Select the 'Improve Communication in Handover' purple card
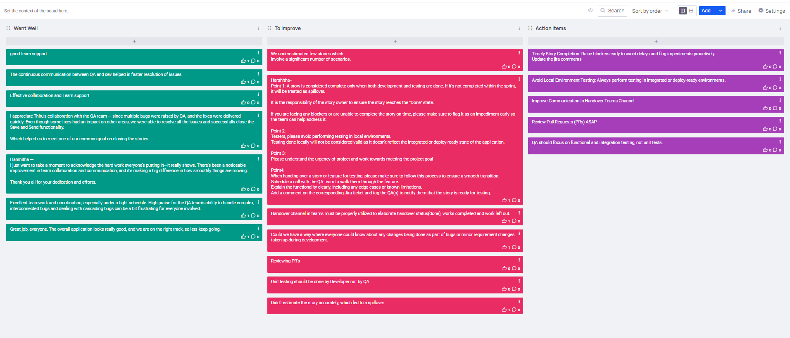Image resolution: width=790 pixels, height=338 pixels. coord(656,104)
